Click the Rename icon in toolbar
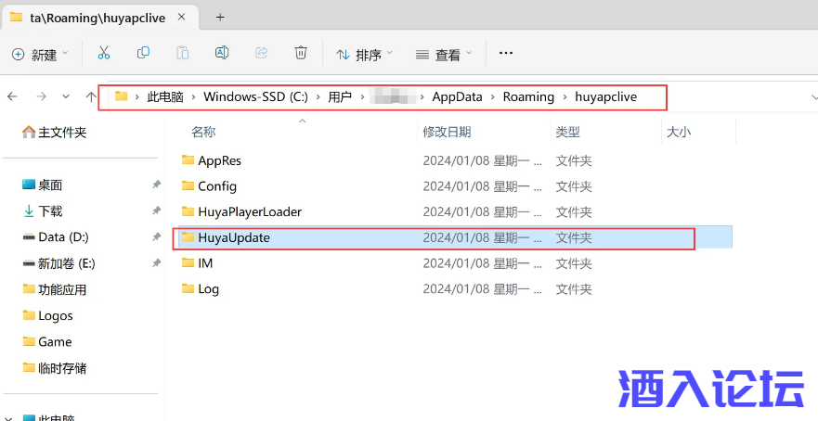Image resolution: width=818 pixels, height=421 pixels. pyautogui.click(x=222, y=54)
